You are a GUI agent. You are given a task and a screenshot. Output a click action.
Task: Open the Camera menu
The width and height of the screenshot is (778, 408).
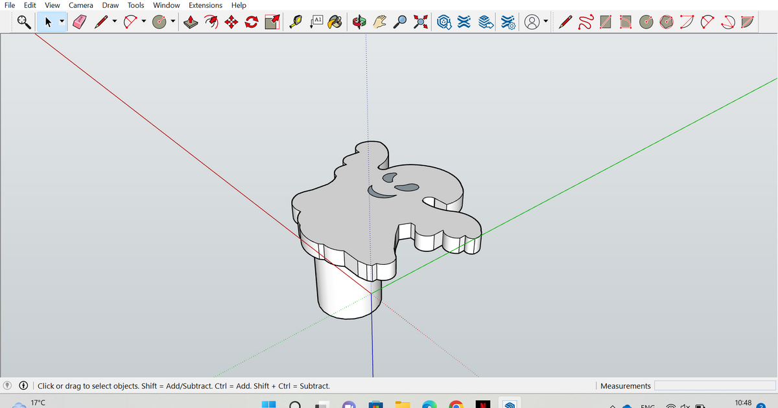click(80, 5)
